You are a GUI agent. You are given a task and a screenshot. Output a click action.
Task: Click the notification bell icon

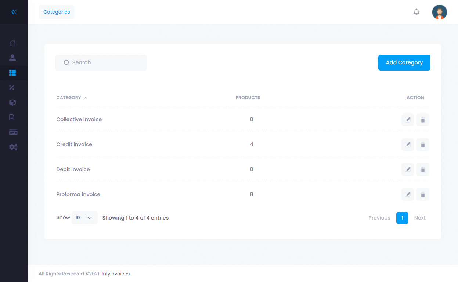click(416, 12)
